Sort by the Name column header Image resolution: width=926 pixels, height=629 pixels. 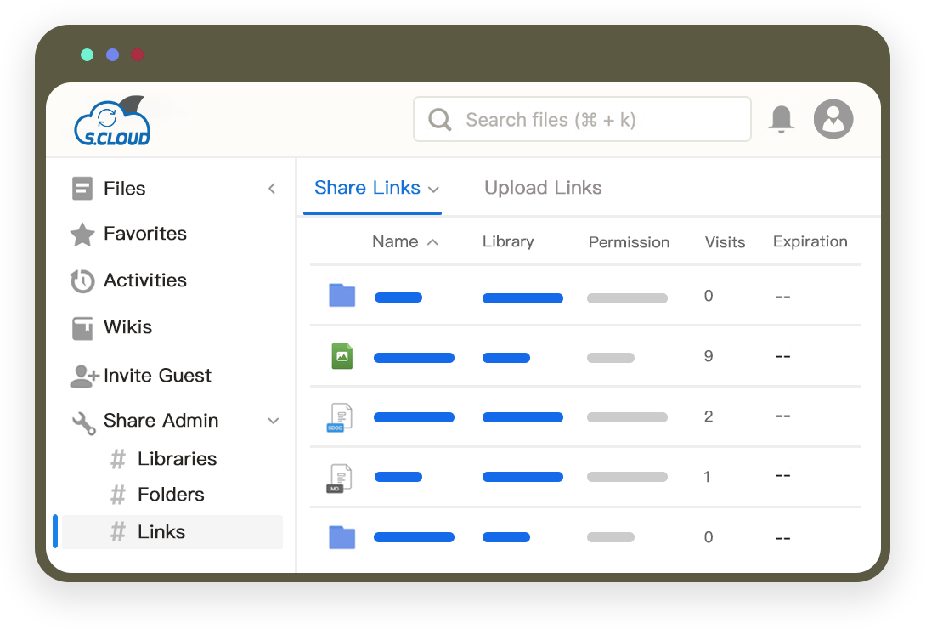395,241
